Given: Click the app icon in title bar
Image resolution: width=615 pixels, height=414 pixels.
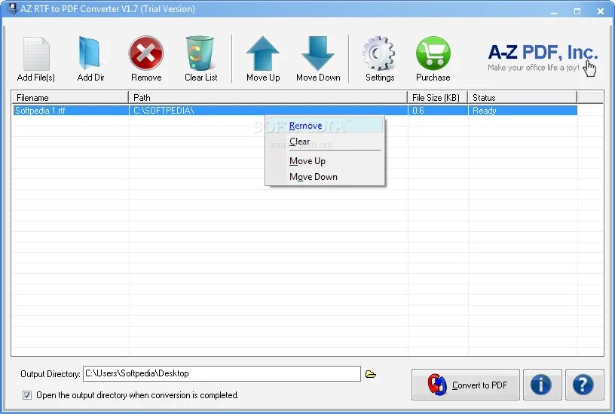Looking at the screenshot, I should (x=13, y=8).
